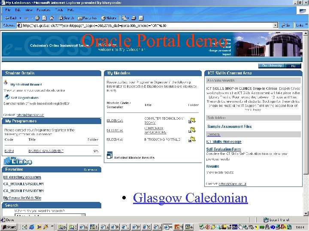The image size is (309, 231).
Task: Click the Edit icon right of Print
Action: (141, 18)
